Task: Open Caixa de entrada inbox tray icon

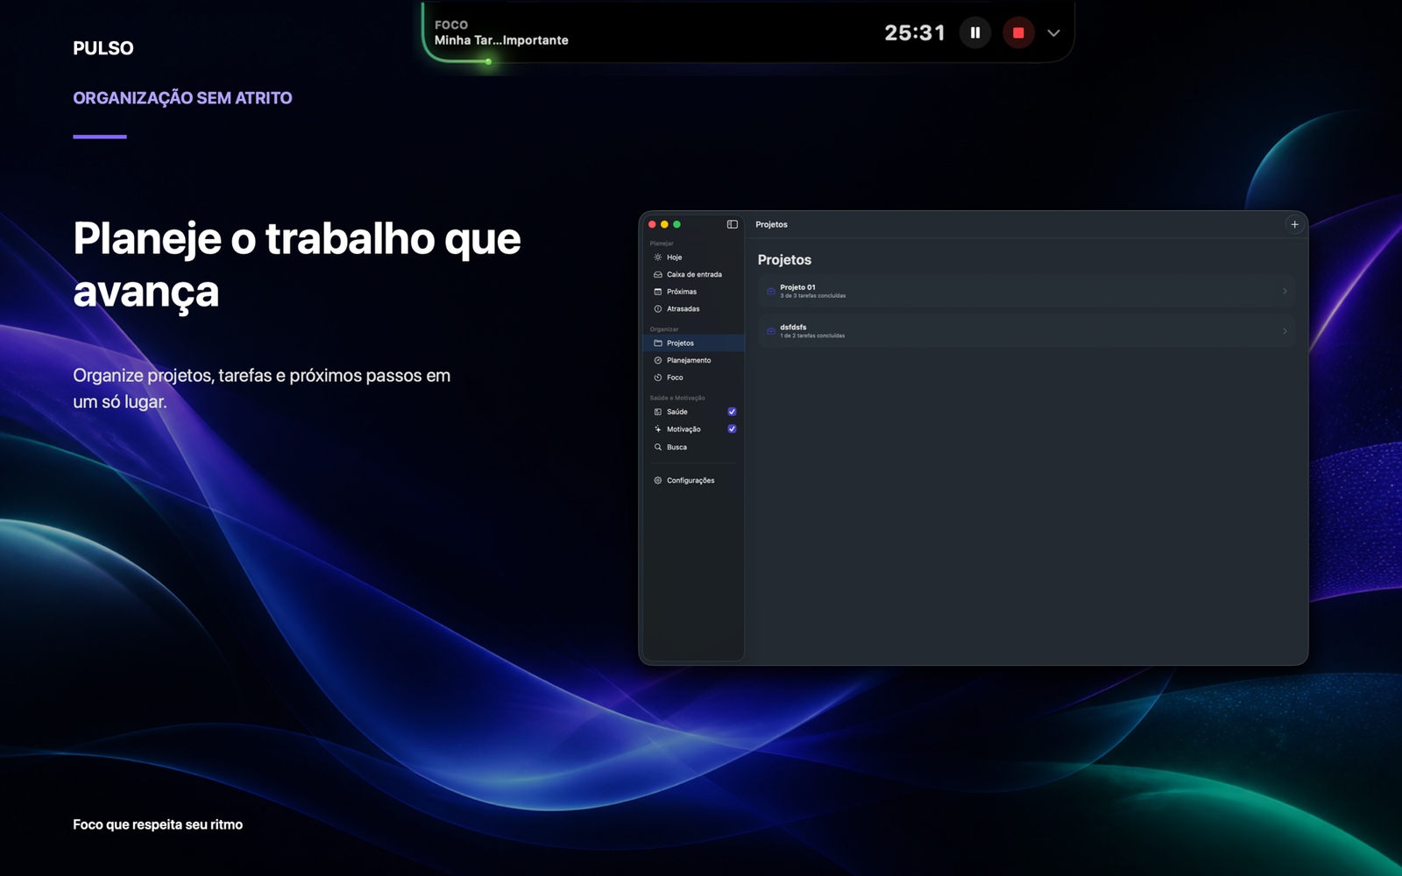Action: pos(658,274)
